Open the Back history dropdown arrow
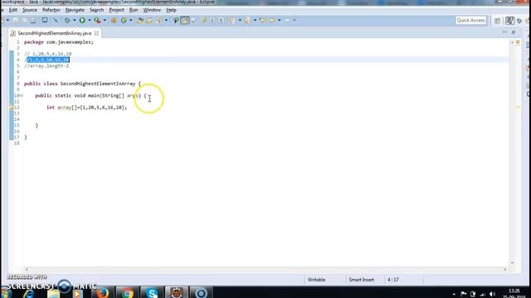Image resolution: width=531 pixels, height=298 pixels. tap(280, 20)
